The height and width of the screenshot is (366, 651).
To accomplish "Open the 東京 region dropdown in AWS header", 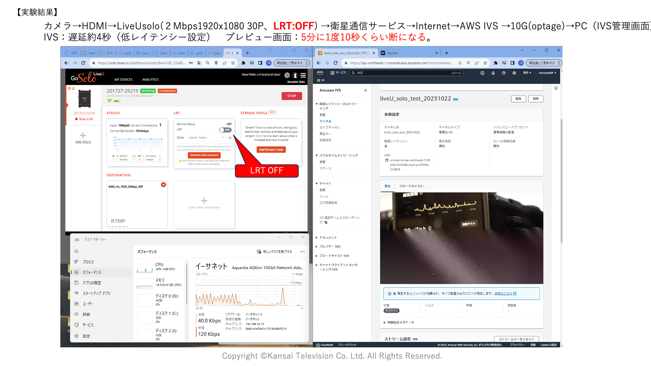I will click(x=527, y=73).
